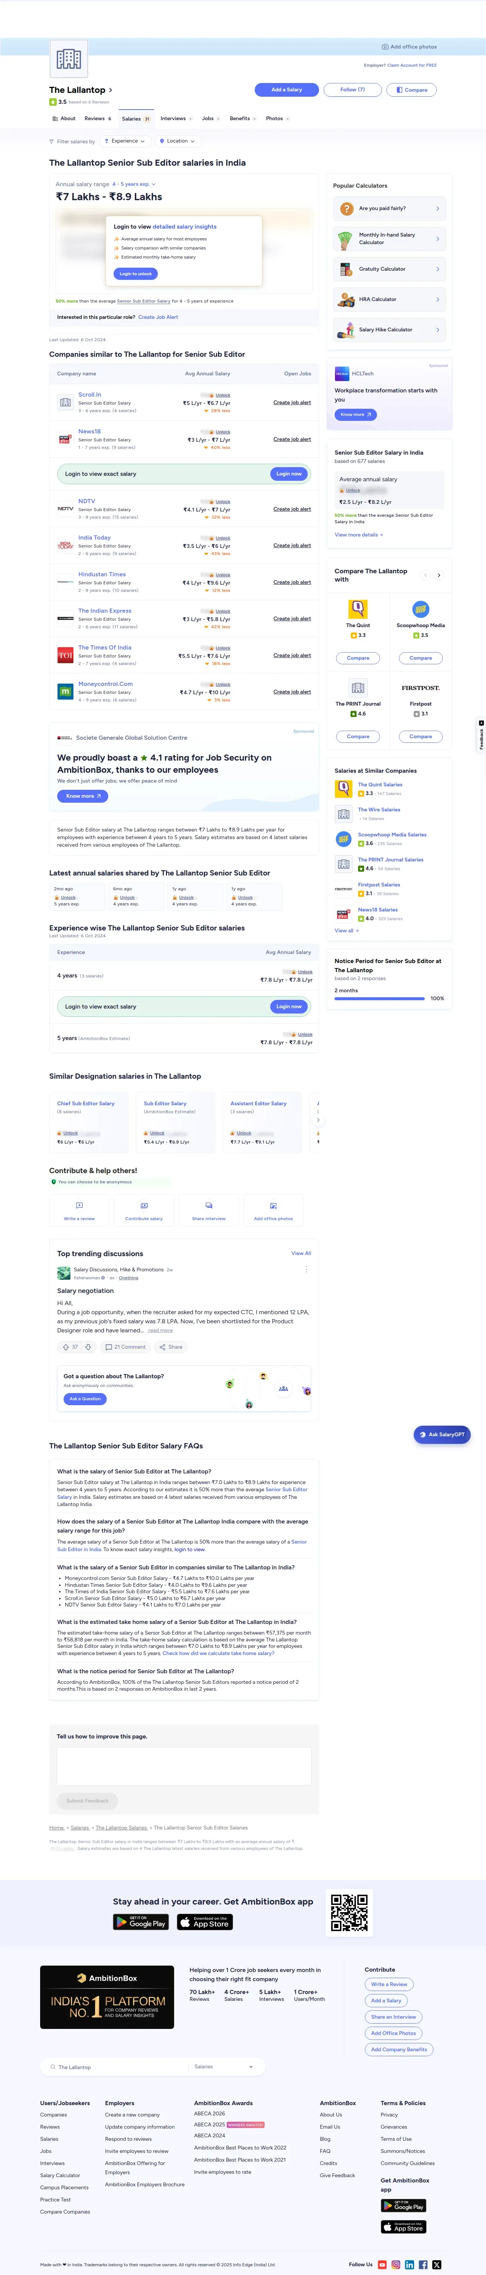Click Create Job Alert link
This screenshot has width=486, height=2275.
pos(158,317)
